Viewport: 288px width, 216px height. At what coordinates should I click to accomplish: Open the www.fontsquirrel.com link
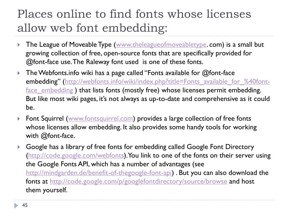pyautogui.click(x=100, y=118)
